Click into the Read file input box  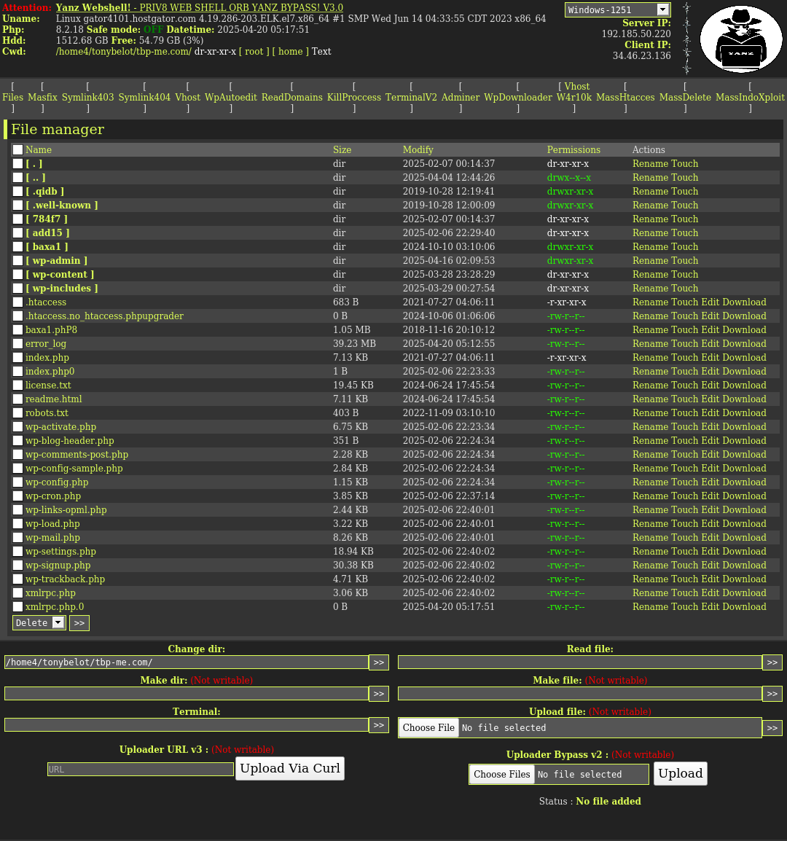pyautogui.click(x=580, y=662)
